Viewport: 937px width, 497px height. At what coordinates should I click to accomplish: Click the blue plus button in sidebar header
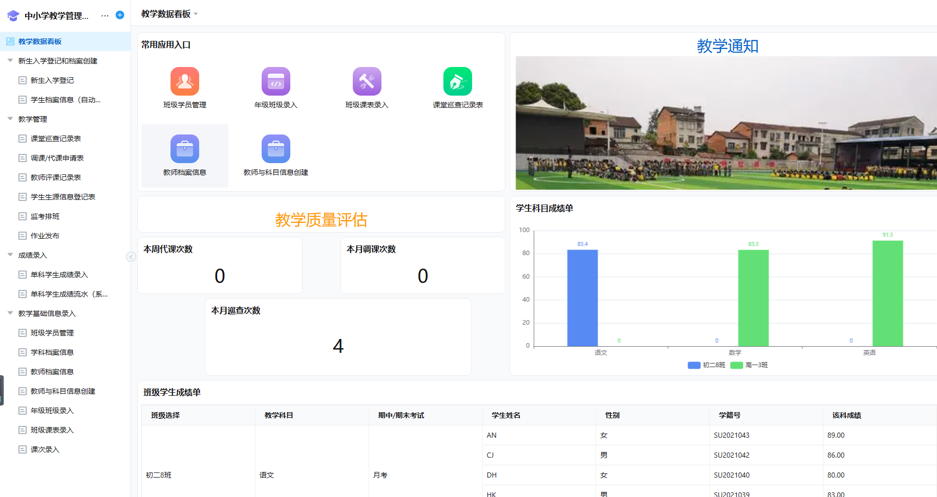coord(119,15)
